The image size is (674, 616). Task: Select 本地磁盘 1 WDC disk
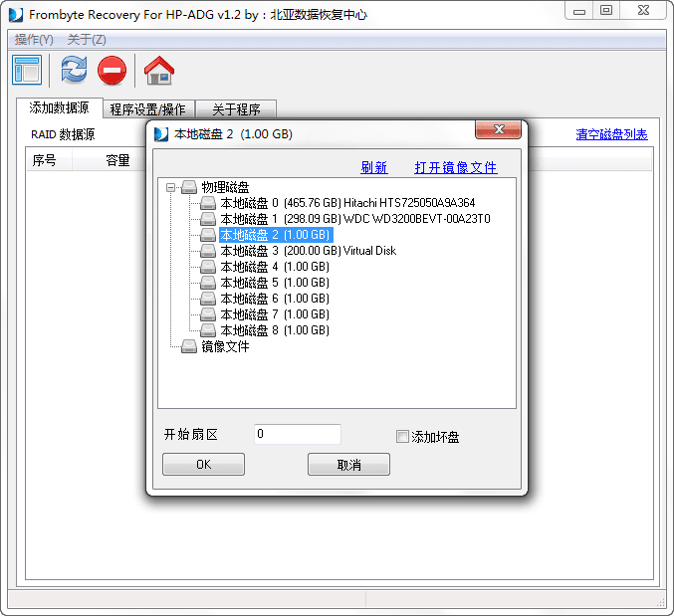(355, 219)
